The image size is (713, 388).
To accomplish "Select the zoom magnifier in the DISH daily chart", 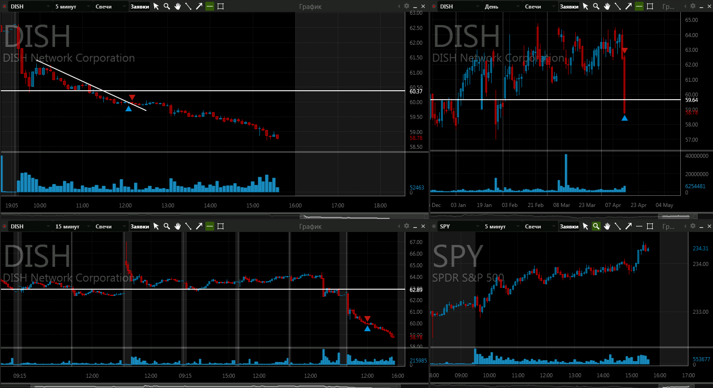I will point(596,6).
